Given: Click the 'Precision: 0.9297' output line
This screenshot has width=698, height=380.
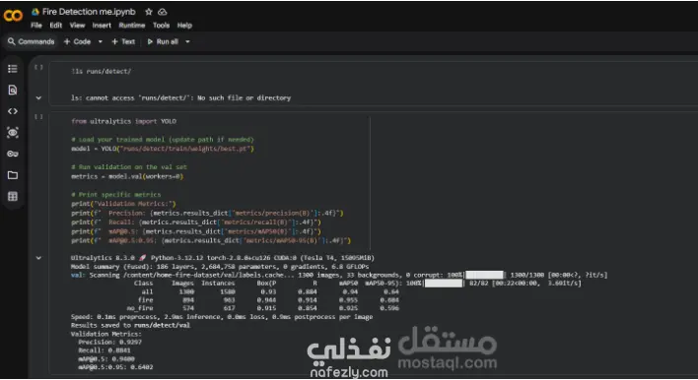Looking at the screenshot, I should point(110,343).
